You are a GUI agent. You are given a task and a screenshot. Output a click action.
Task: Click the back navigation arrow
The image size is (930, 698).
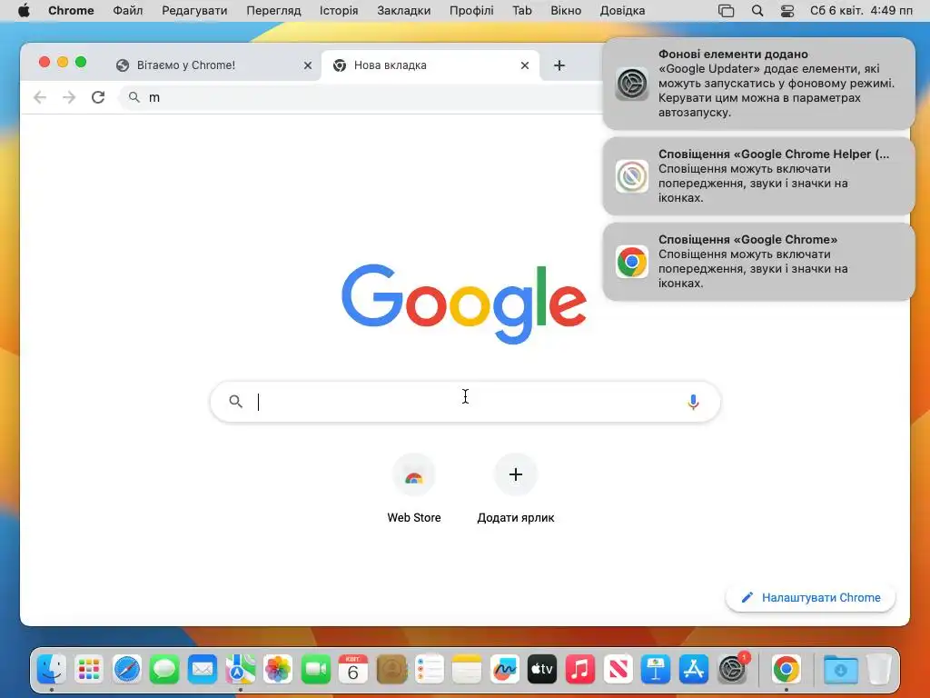tap(40, 97)
